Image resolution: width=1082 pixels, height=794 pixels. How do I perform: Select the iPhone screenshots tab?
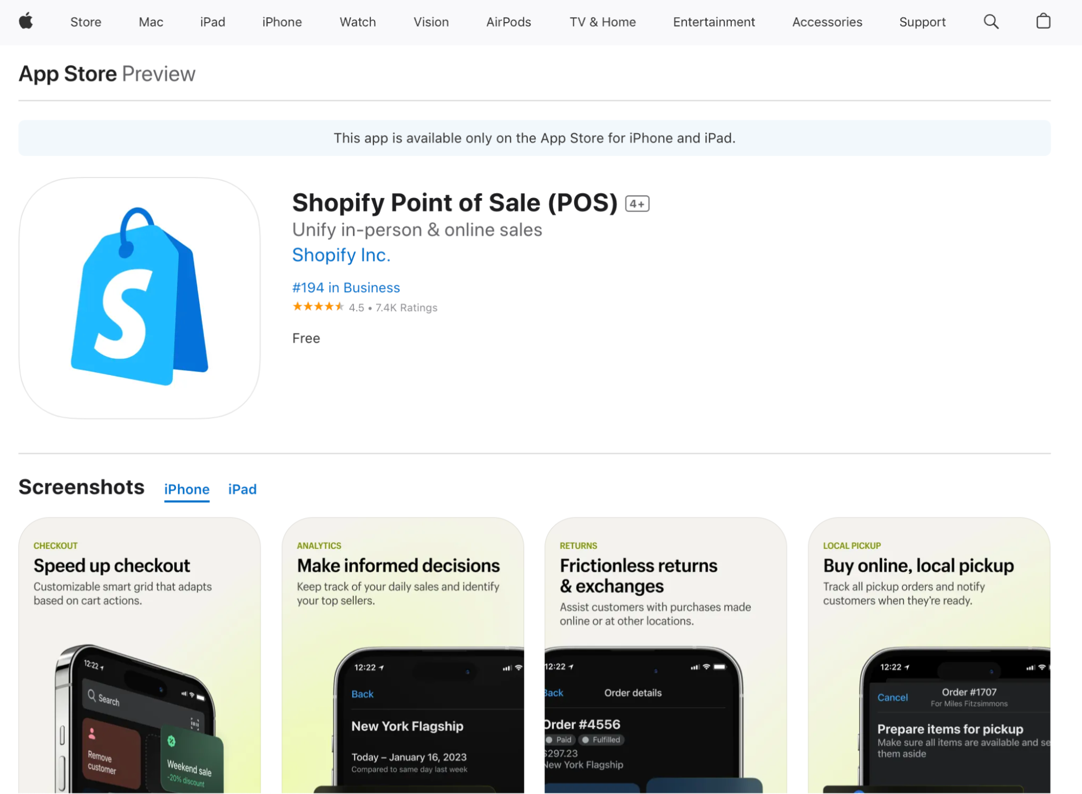[186, 489]
